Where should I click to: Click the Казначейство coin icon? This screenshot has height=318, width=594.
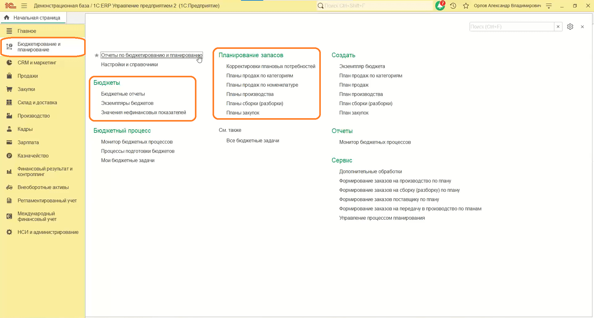tap(9, 156)
